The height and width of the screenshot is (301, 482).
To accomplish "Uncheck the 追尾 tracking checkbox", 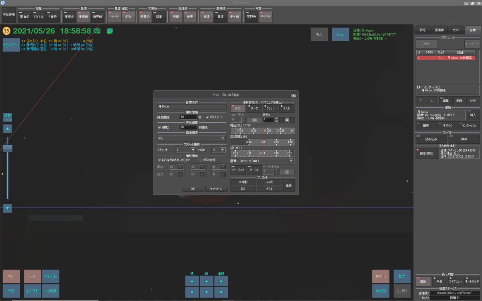I will pyautogui.click(x=159, y=127).
